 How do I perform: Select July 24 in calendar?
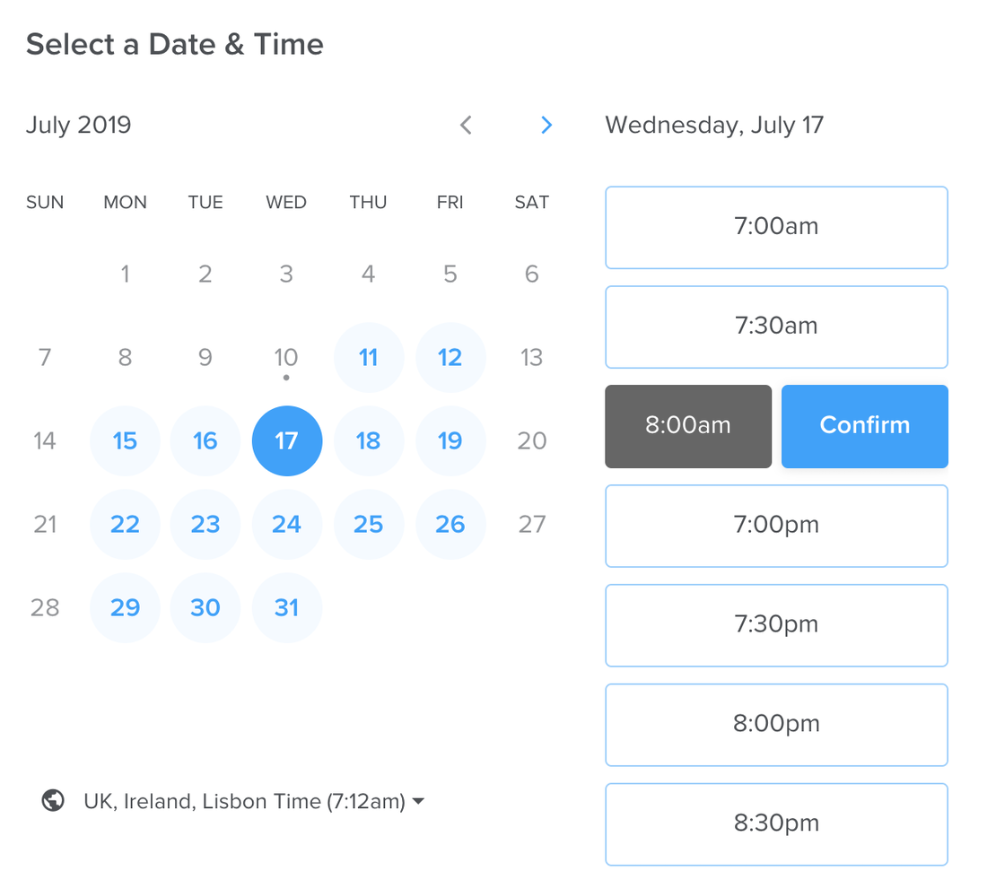click(x=286, y=524)
